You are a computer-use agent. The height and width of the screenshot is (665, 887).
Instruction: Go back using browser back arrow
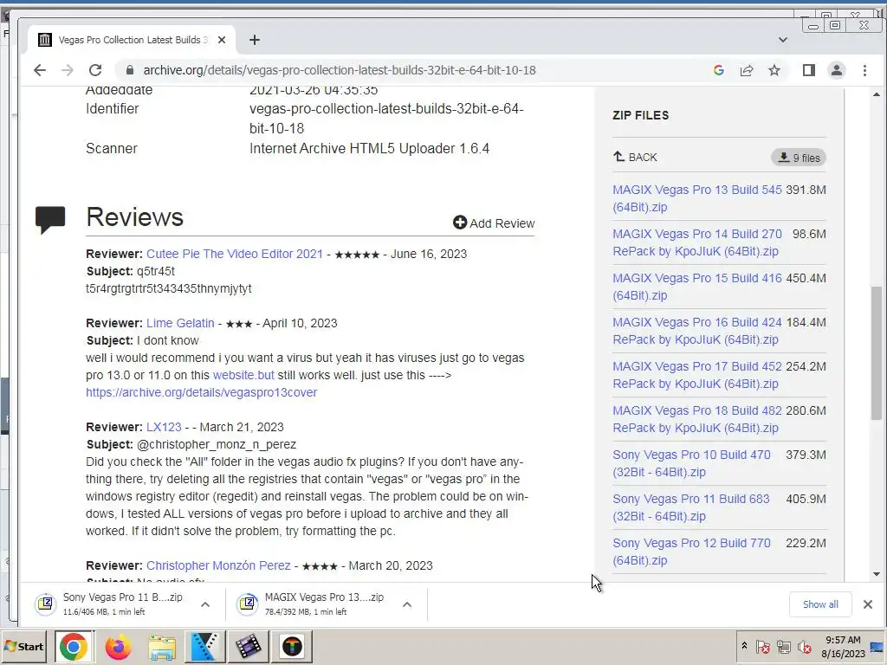click(39, 70)
